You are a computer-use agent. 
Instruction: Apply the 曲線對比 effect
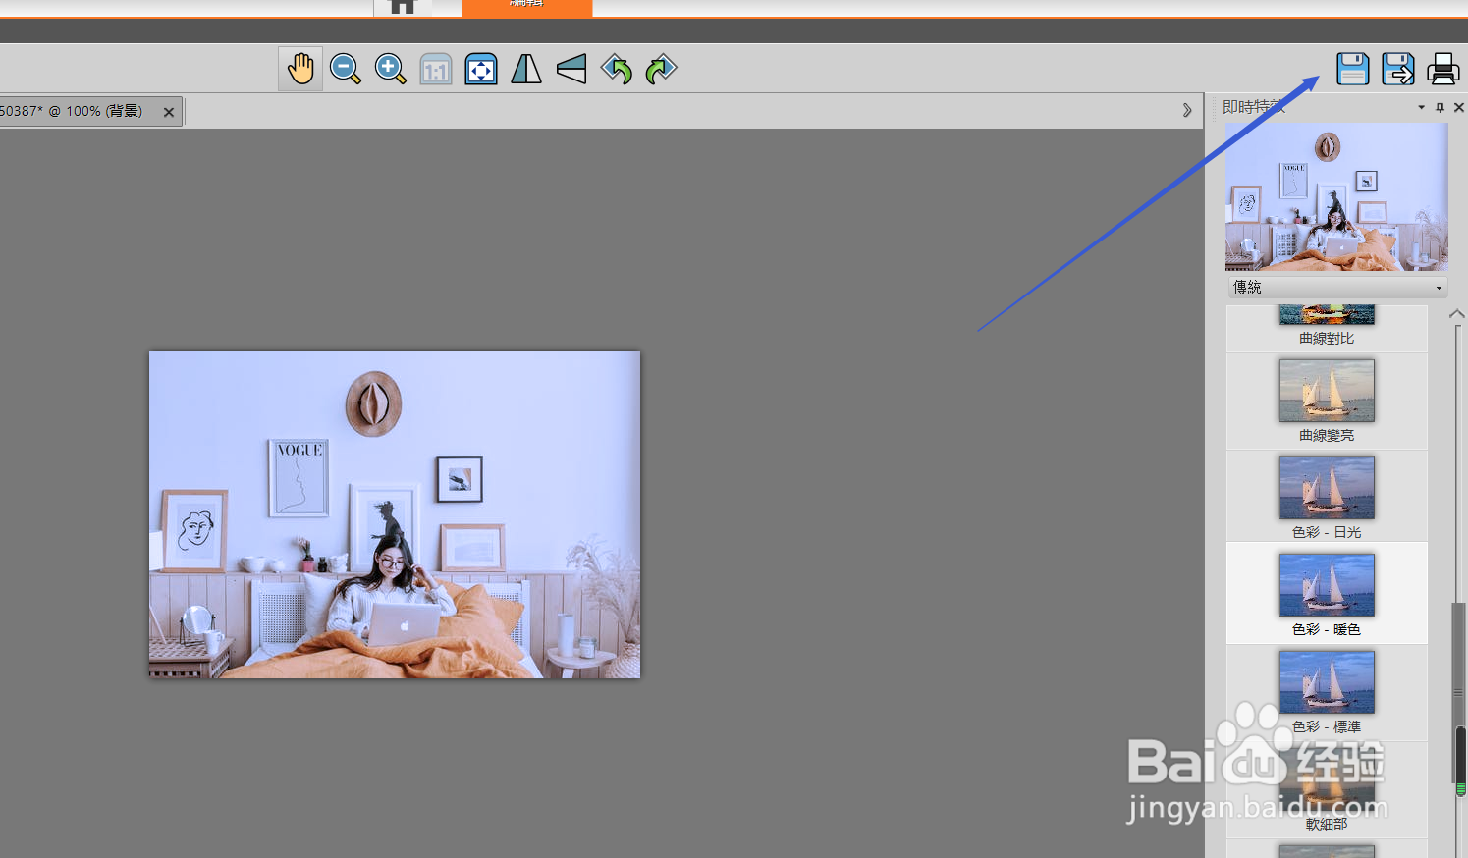click(1327, 328)
